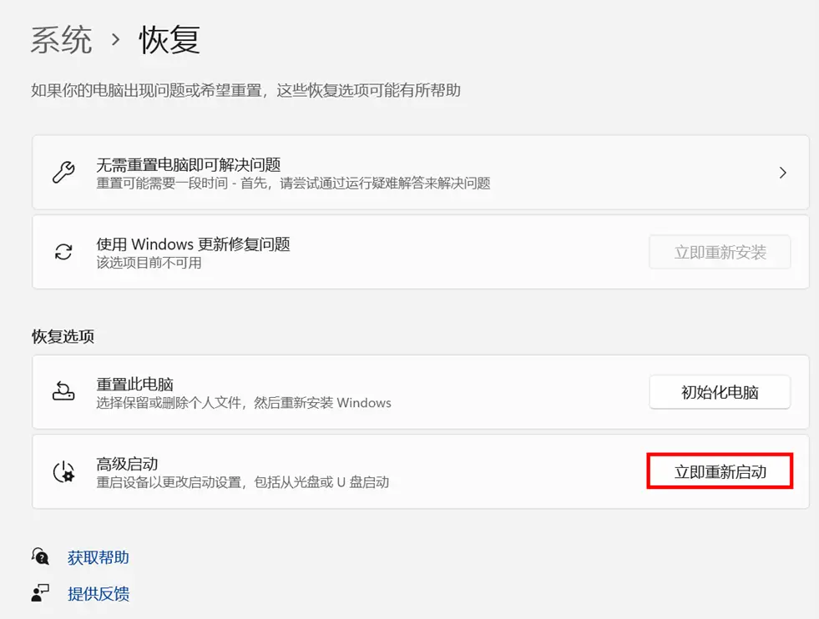Click the 高级启动 power-gear icon
Image resolution: width=819 pixels, height=619 pixels.
point(63,471)
